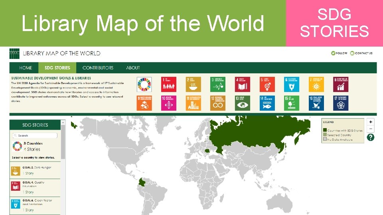Select SDG 12 Responsible Consumption icon
Image resolution: width=383 pixels, height=215 pixels.
coord(218,103)
